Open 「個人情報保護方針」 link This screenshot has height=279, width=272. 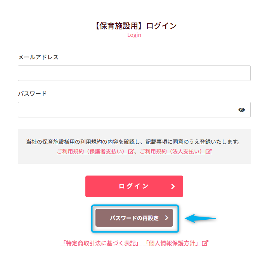point(172,243)
